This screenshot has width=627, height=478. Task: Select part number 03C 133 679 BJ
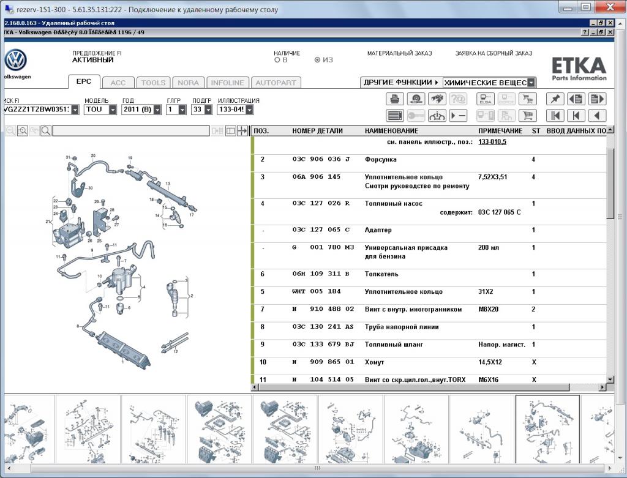323,345
